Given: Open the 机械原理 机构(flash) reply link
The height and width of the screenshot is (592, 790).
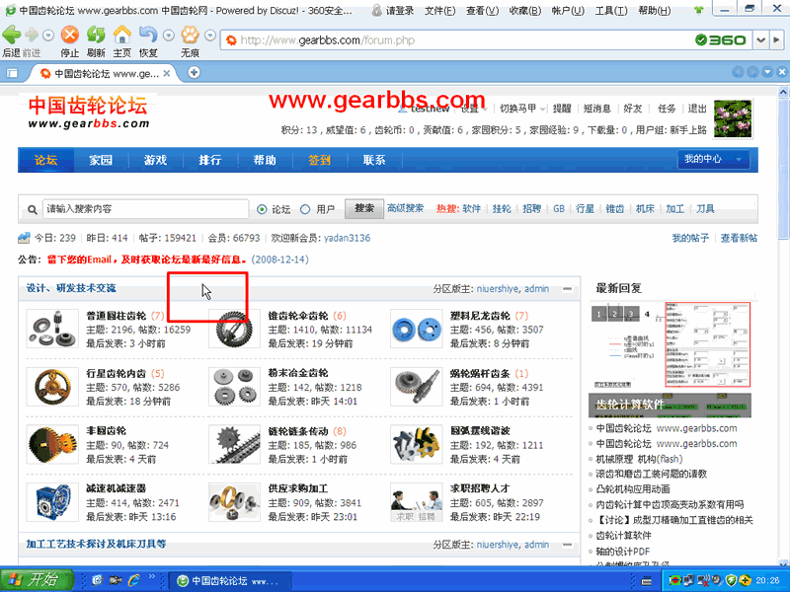Looking at the screenshot, I should (639, 459).
